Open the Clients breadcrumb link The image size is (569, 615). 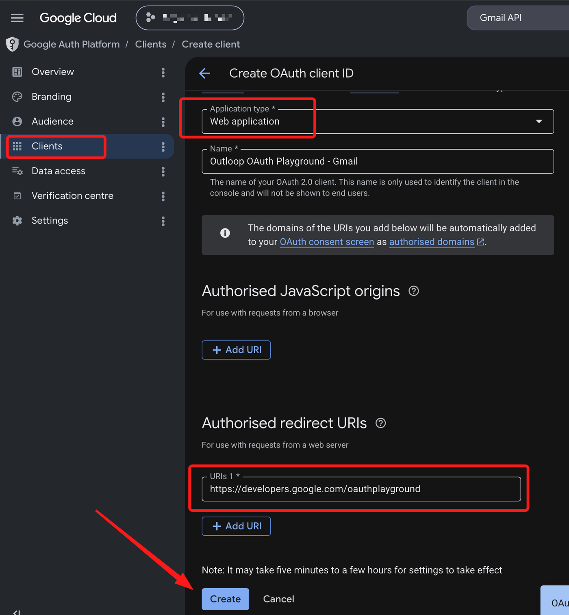pyautogui.click(x=151, y=44)
